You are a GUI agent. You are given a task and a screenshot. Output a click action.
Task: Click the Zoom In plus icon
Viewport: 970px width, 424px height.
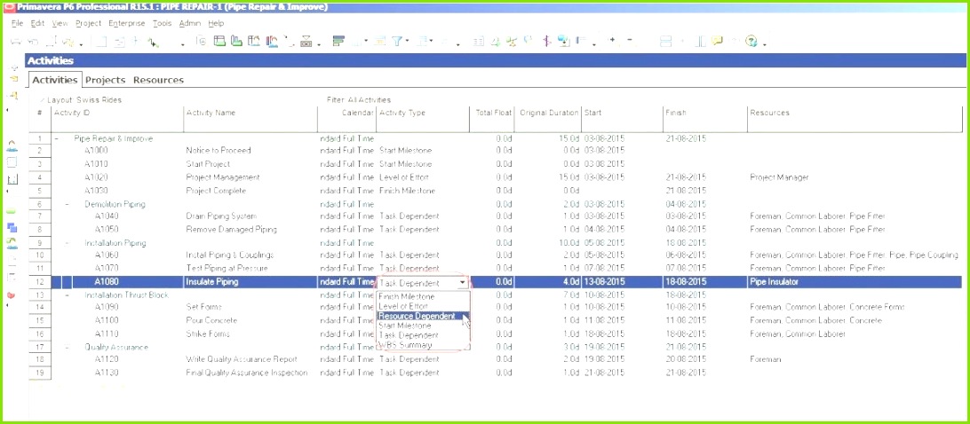pos(612,41)
